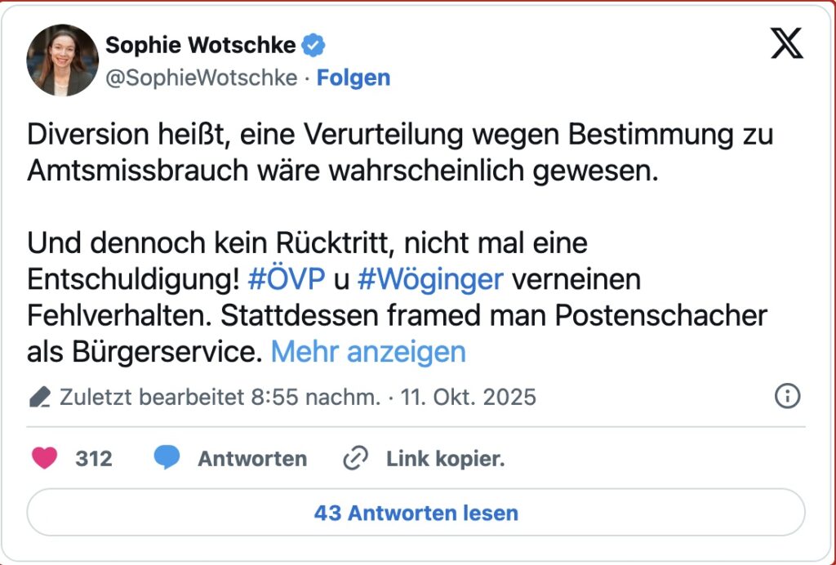Open the @SophieWotschke handle link

(201, 78)
